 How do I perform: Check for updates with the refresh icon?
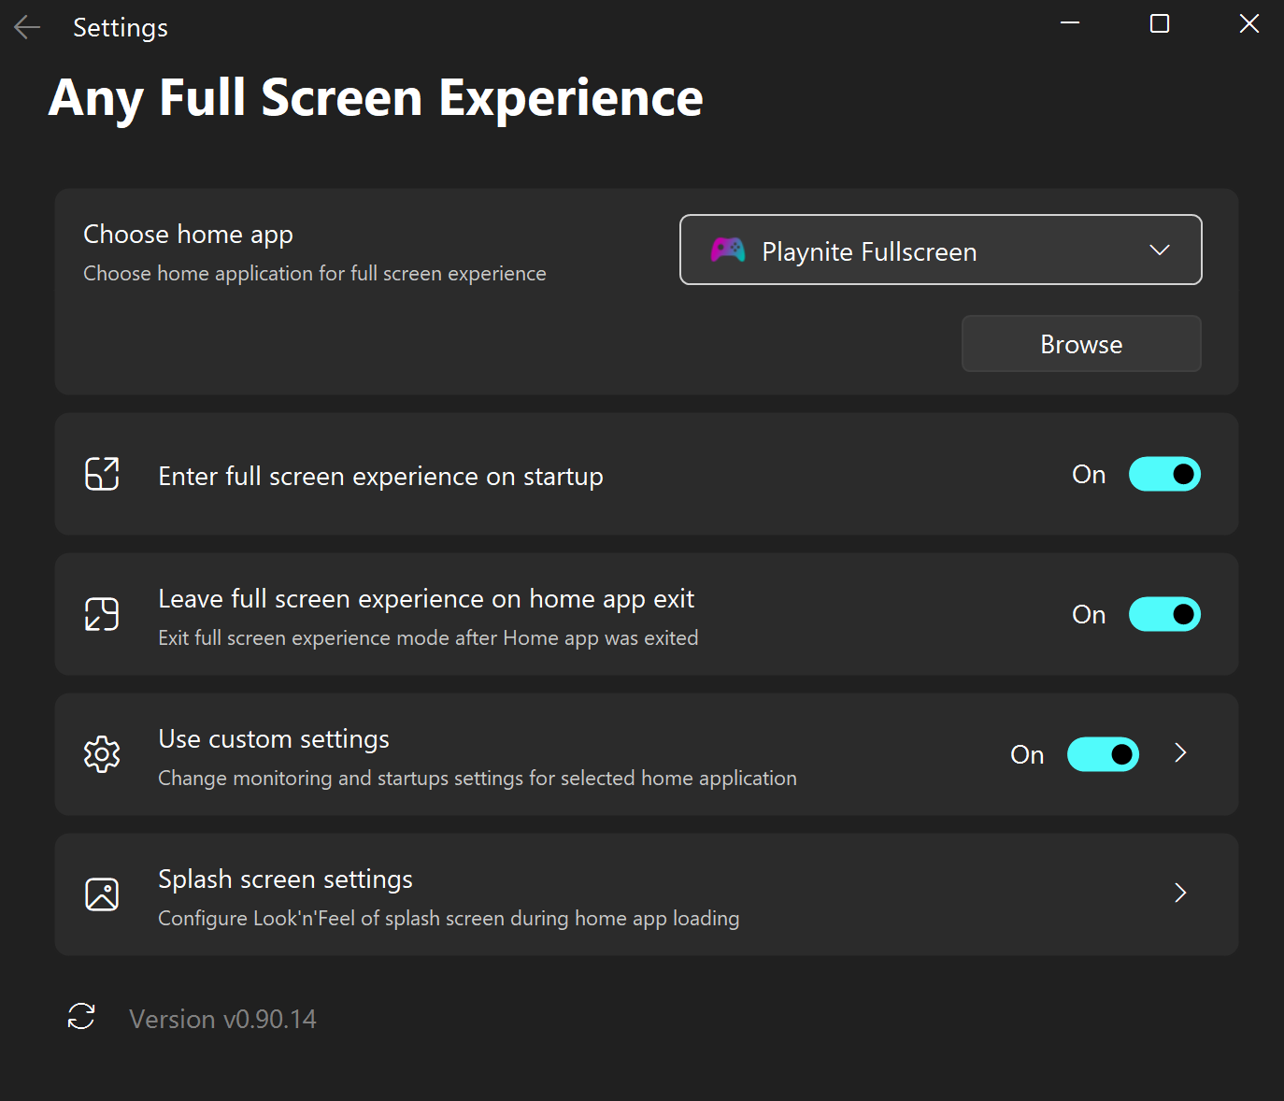point(81,1016)
